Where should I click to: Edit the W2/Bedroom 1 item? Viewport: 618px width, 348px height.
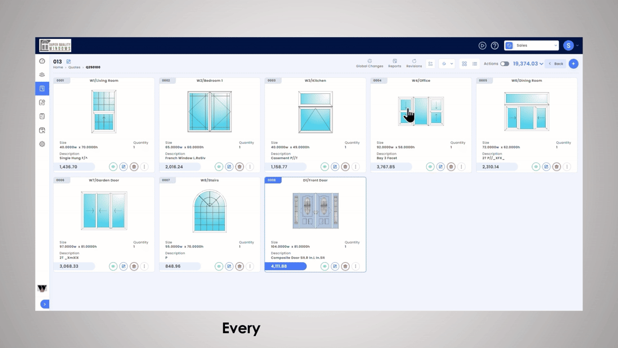click(229, 167)
